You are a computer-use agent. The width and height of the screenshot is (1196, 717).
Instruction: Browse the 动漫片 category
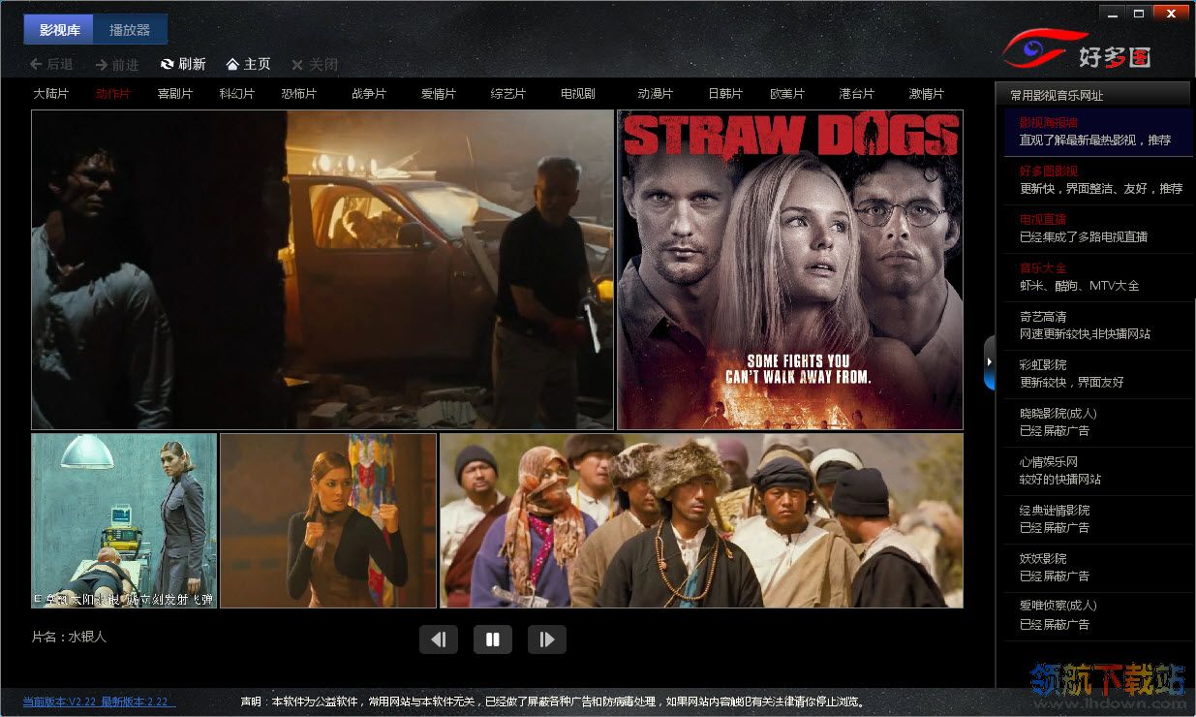656,94
